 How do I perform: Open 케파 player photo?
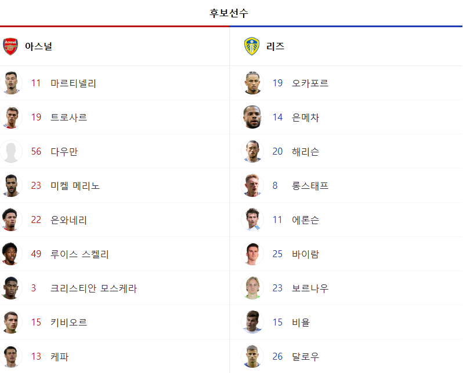click(11, 356)
